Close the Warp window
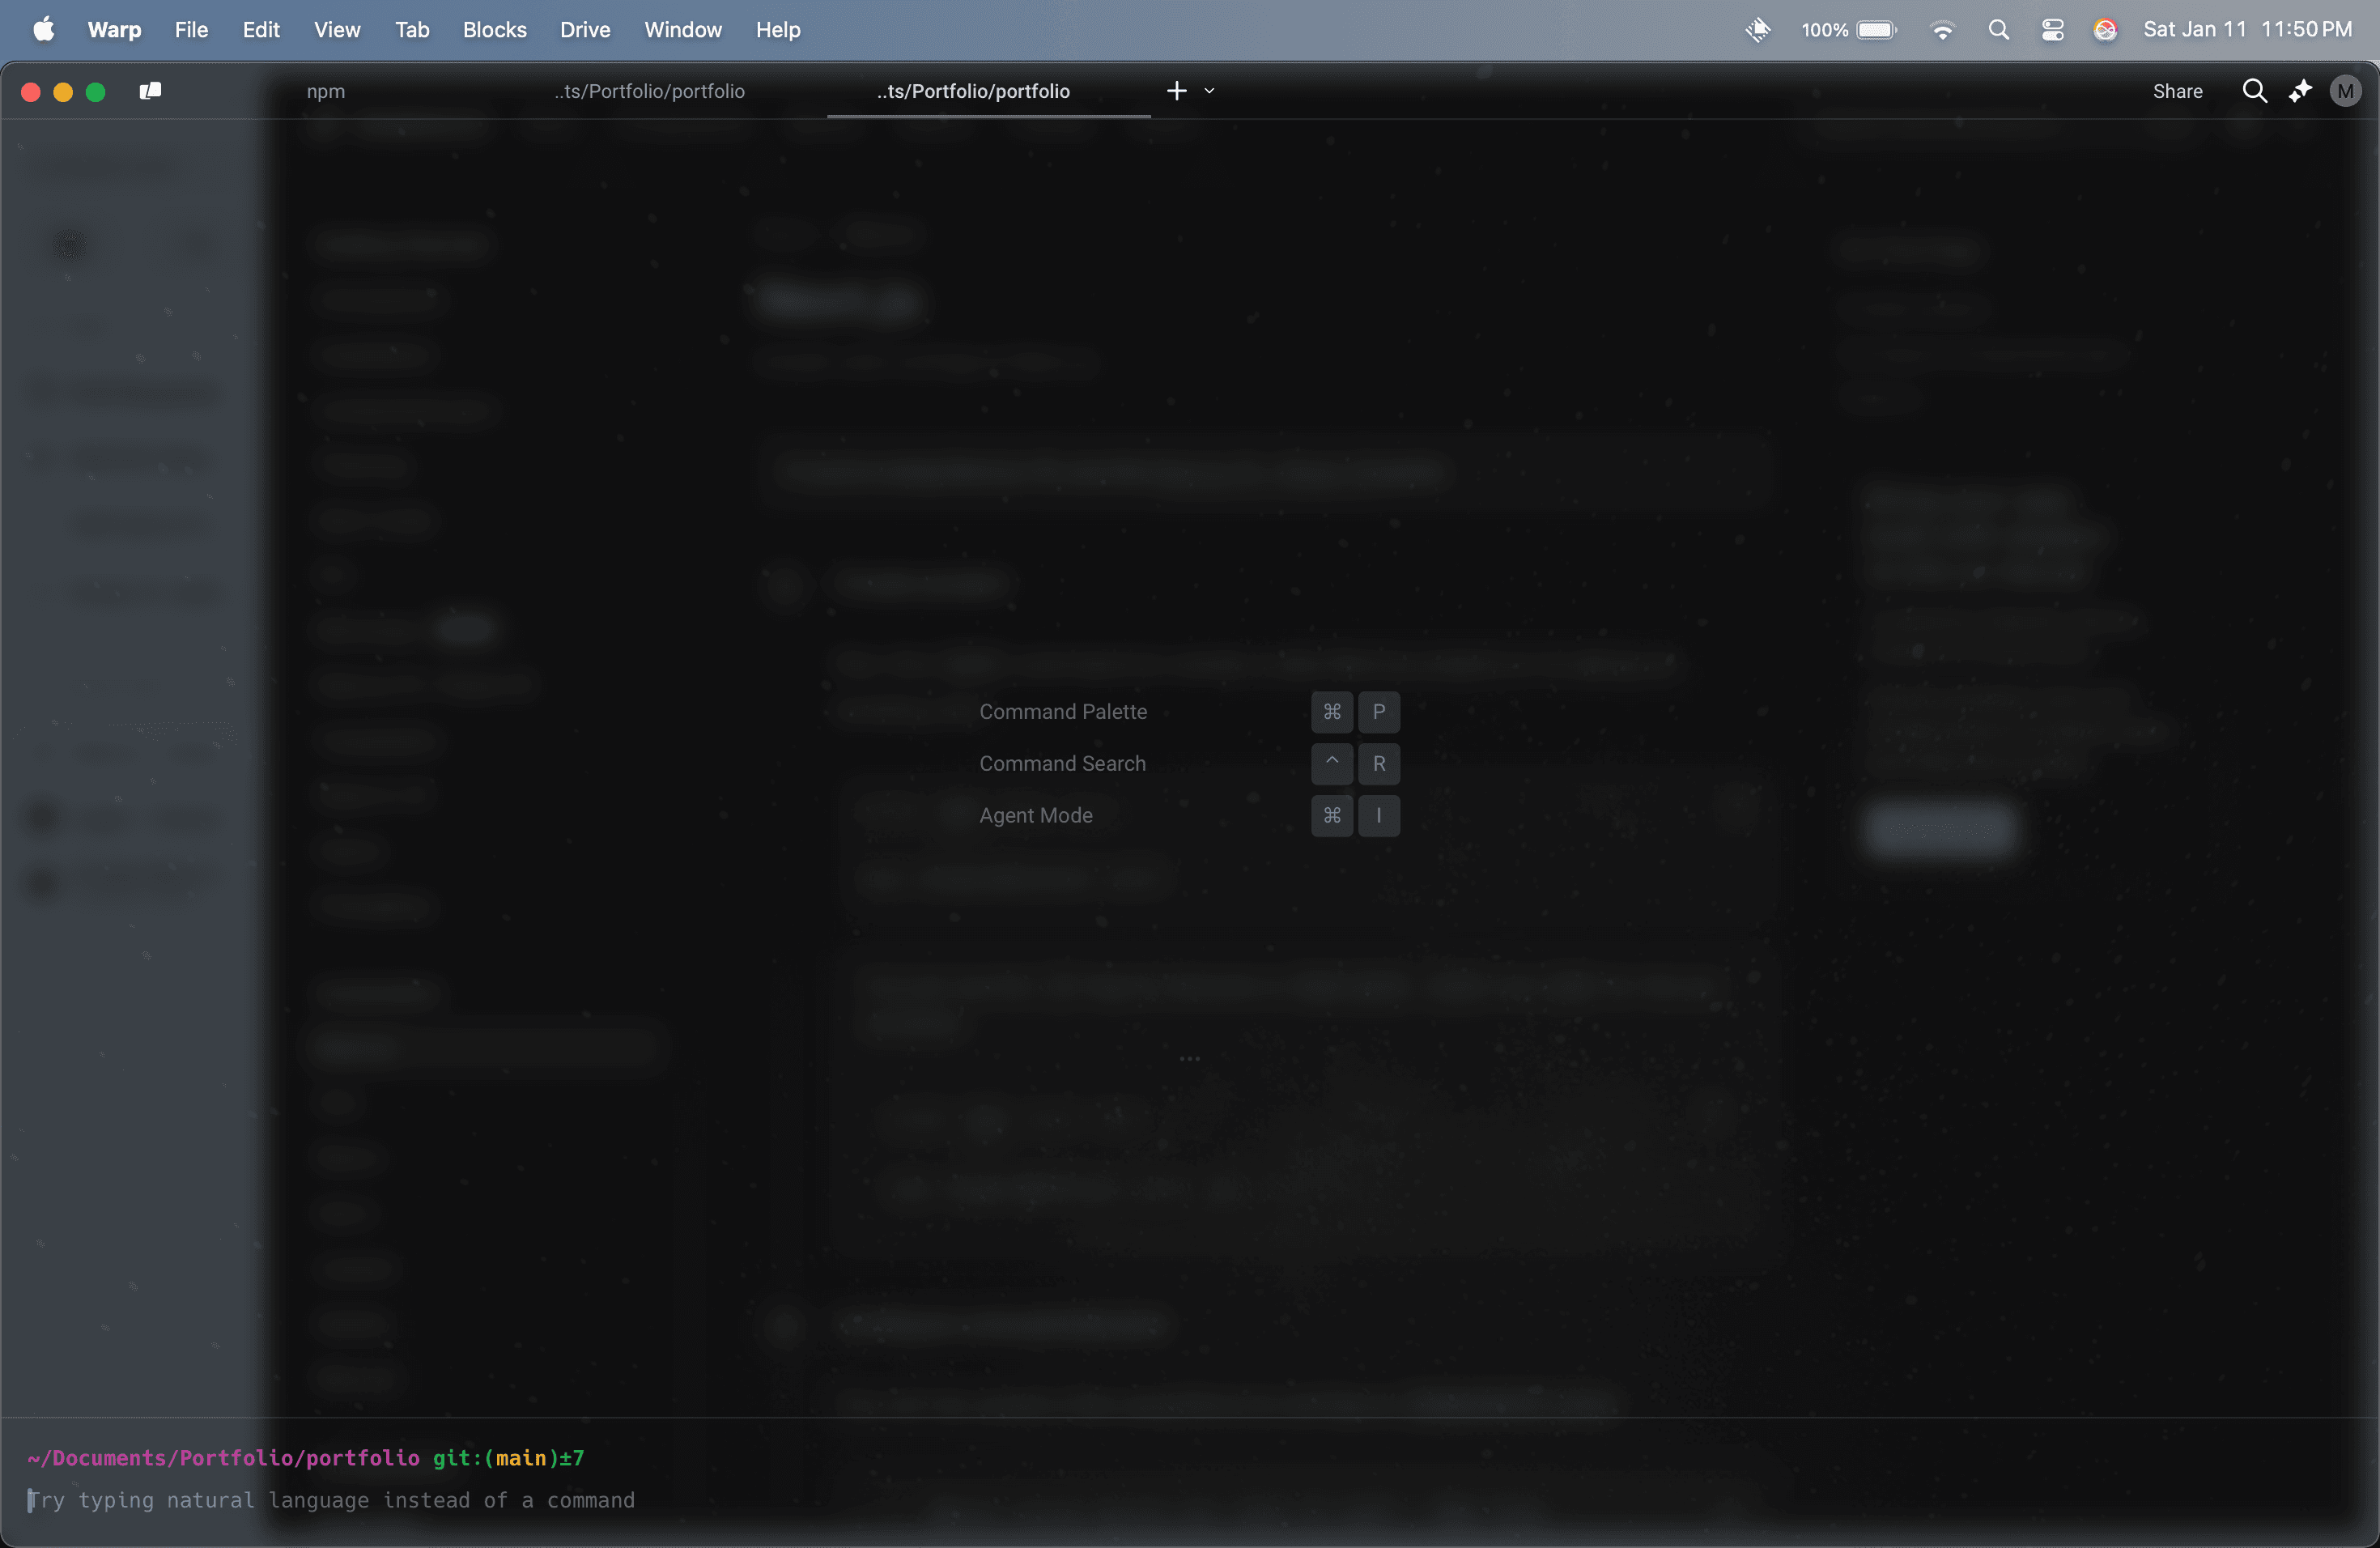This screenshot has width=2380, height=1548. 31,92
